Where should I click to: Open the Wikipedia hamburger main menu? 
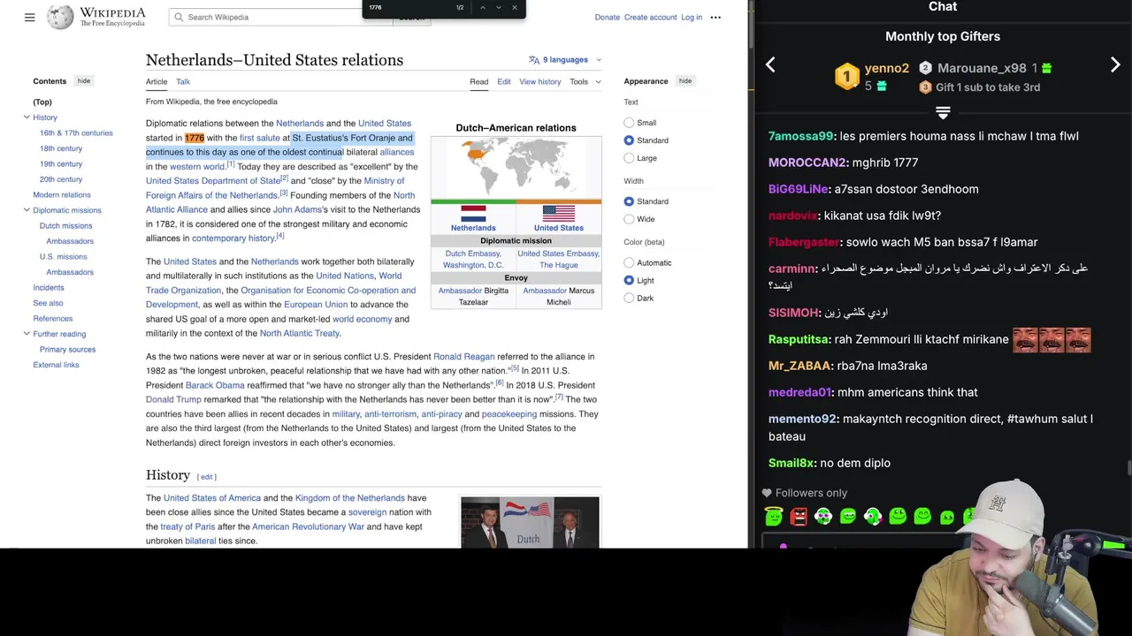[29, 17]
